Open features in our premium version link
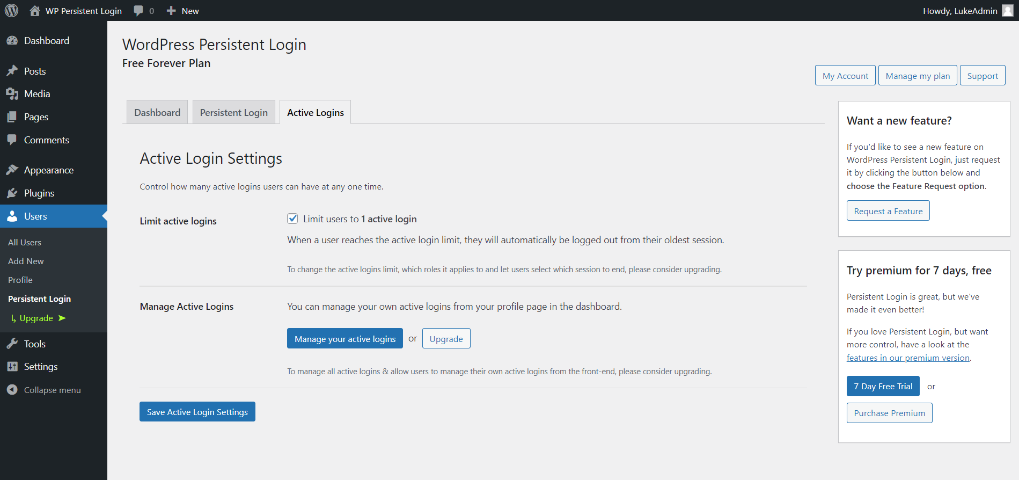The height and width of the screenshot is (480, 1019). tap(908, 358)
